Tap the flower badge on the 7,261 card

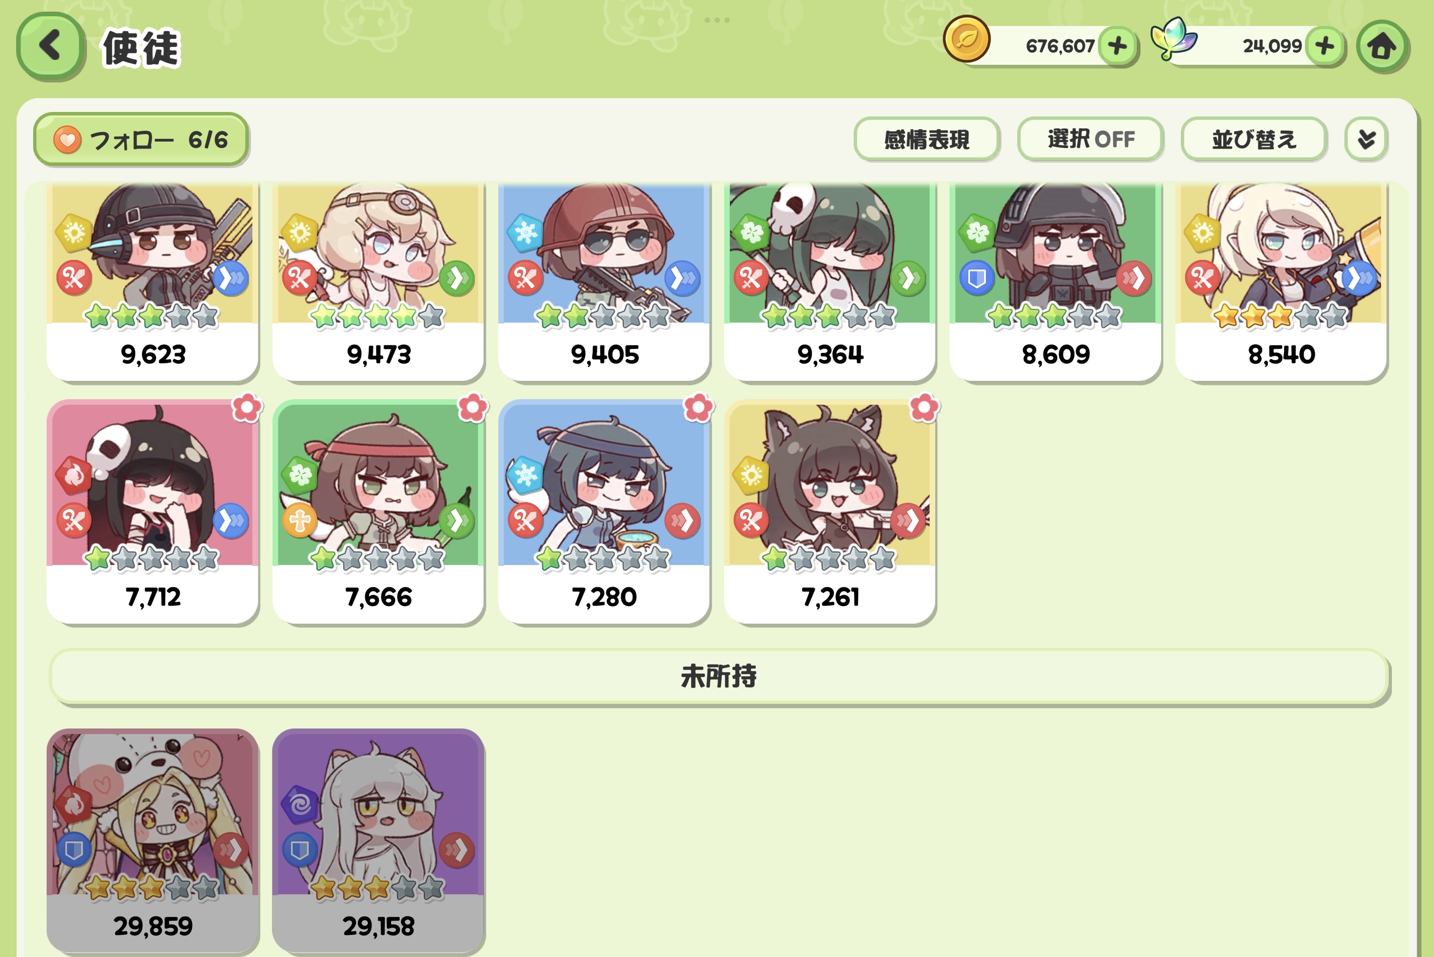click(x=924, y=408)
